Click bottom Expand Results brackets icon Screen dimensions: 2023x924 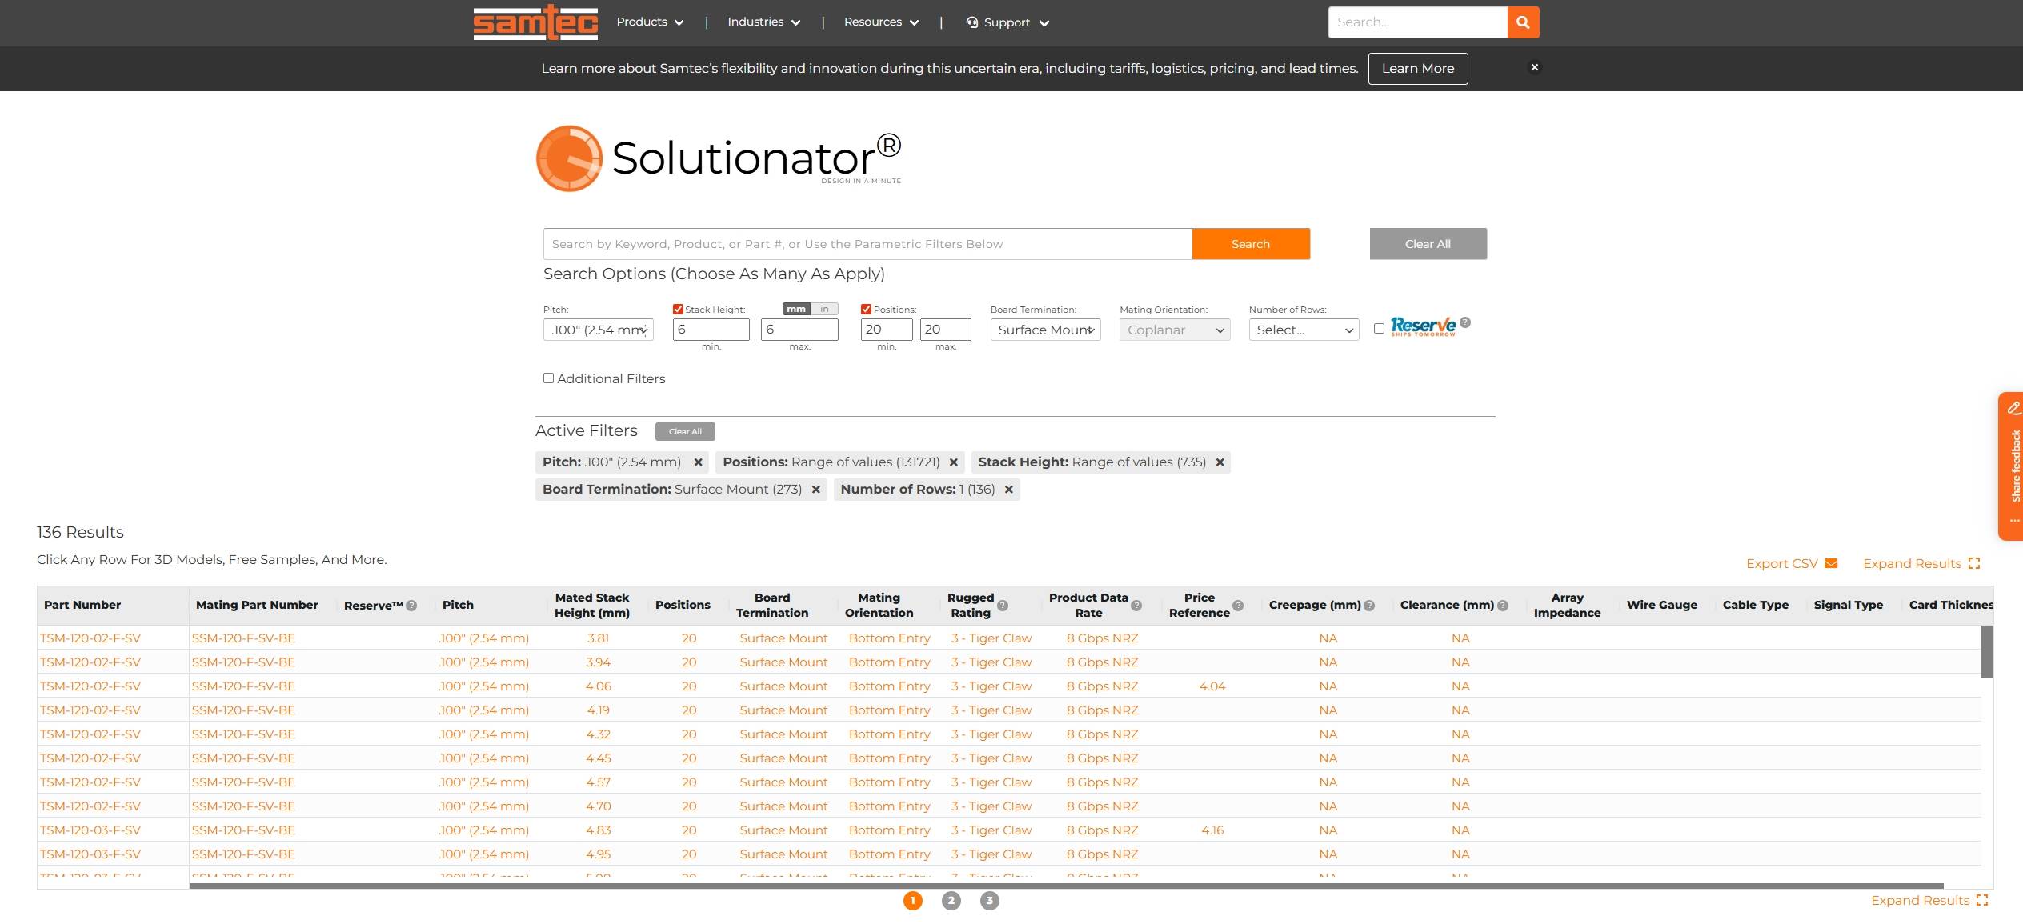[x=1982, y=900]
